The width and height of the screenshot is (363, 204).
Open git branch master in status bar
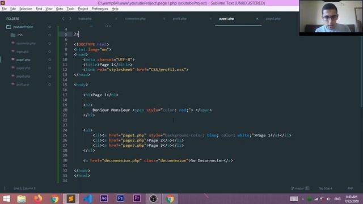tap(300, 188)
